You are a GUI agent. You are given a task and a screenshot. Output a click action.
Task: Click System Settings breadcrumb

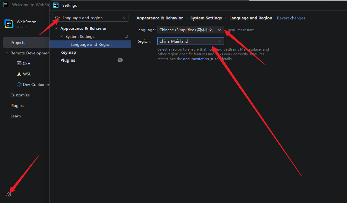206,18
